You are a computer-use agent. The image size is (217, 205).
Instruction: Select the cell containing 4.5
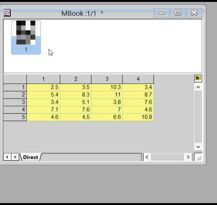coord(75,117)
